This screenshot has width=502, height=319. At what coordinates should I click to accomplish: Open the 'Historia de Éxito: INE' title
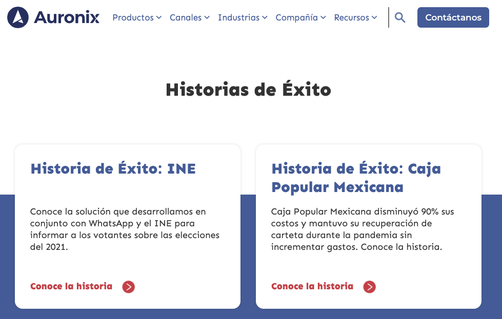(x=113, y=169)
